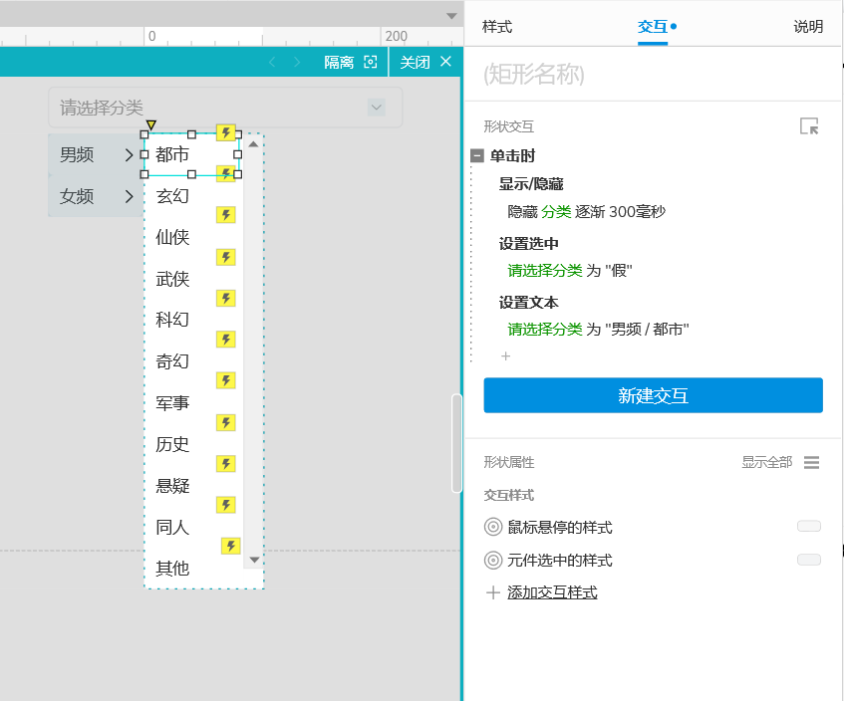Switch to the 说明 tab
The height and width of the screenshot is (701, 844).
(808, 26)
